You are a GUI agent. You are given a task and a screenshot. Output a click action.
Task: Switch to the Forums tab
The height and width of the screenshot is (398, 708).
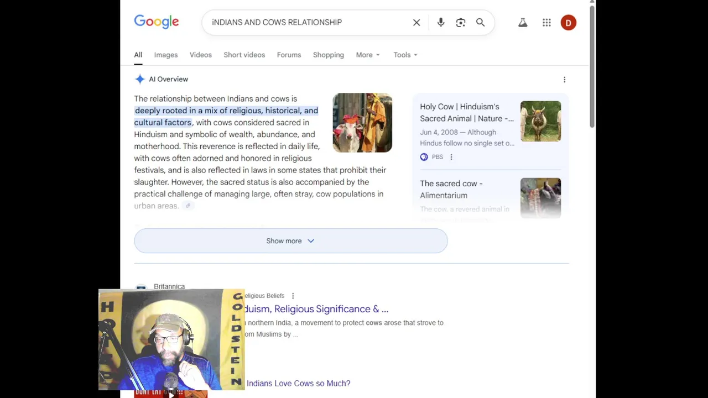289,55
